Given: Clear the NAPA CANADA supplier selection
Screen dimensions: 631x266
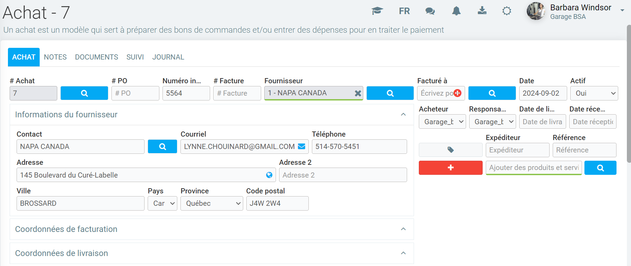Looking at the screenshot, I should click(x=358, y=93).
